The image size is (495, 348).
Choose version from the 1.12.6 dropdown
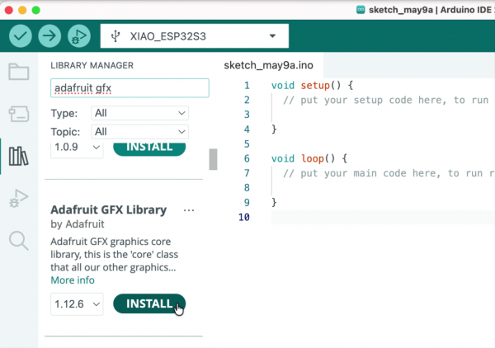pos(77,304)
